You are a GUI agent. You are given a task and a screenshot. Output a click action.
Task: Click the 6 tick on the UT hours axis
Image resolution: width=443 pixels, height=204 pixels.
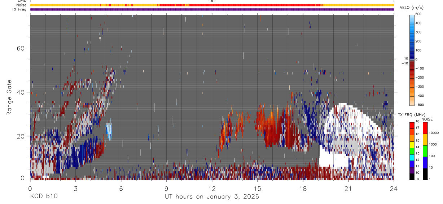[x=121, y=188]
